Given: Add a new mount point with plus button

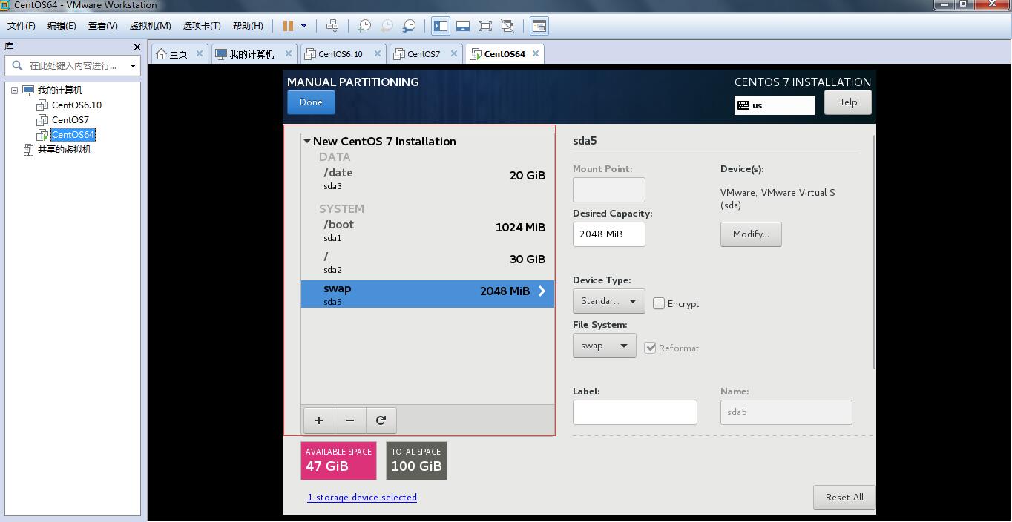Looking at the screenshot, I should [319, 420].
